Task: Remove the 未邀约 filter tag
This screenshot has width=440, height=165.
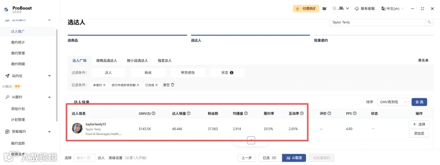Action: [x=104, y=85]
